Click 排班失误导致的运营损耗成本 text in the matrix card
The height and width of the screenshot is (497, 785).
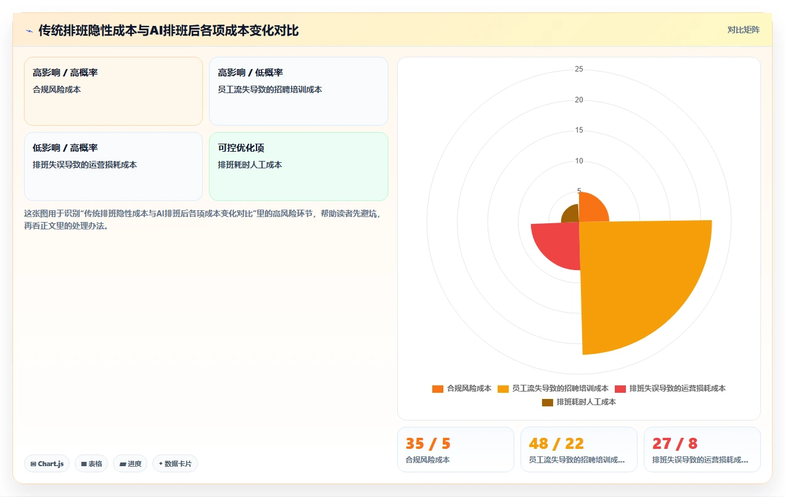(85, 165)
